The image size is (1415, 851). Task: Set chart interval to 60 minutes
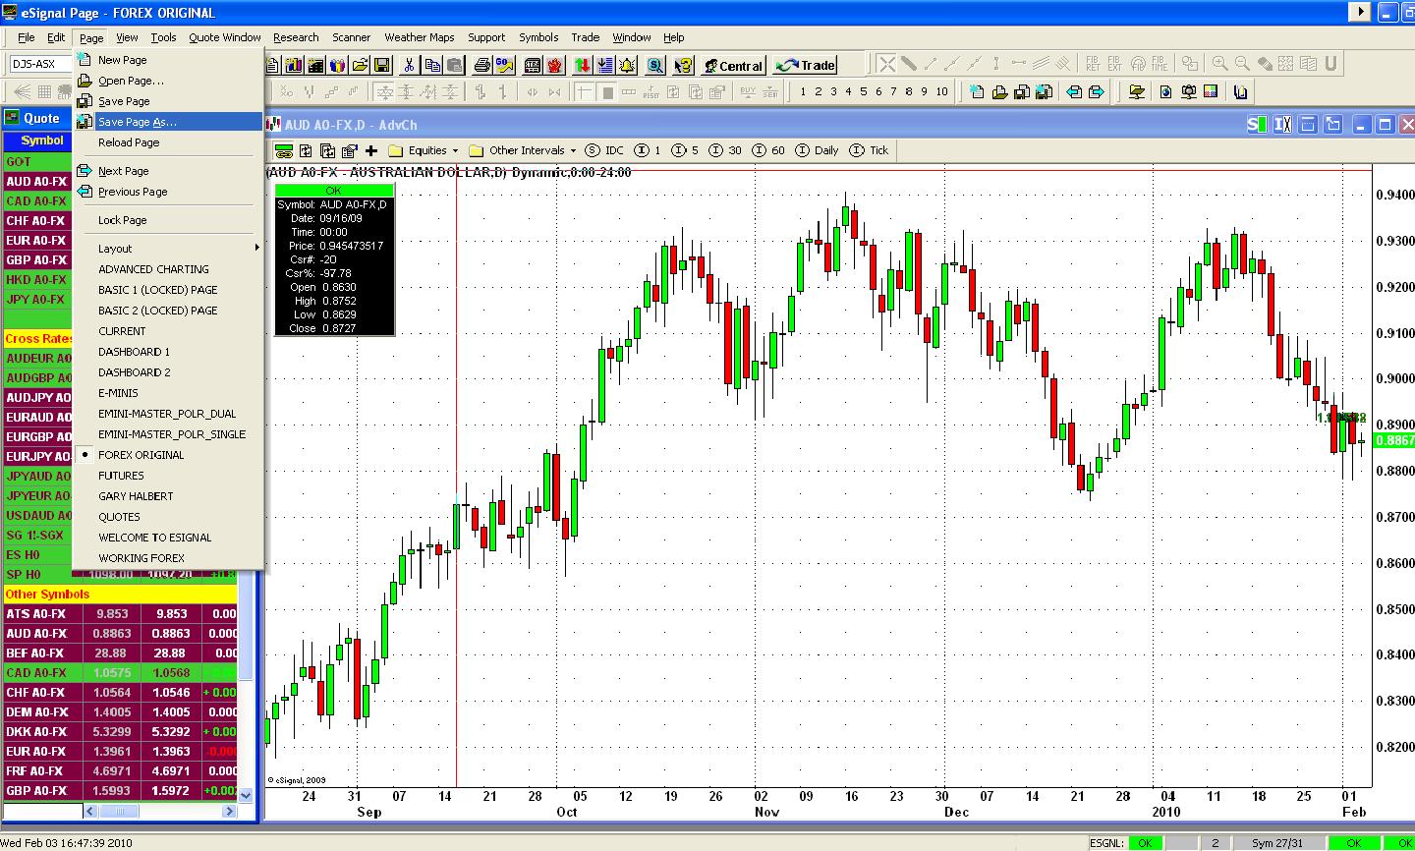(769, 150)
